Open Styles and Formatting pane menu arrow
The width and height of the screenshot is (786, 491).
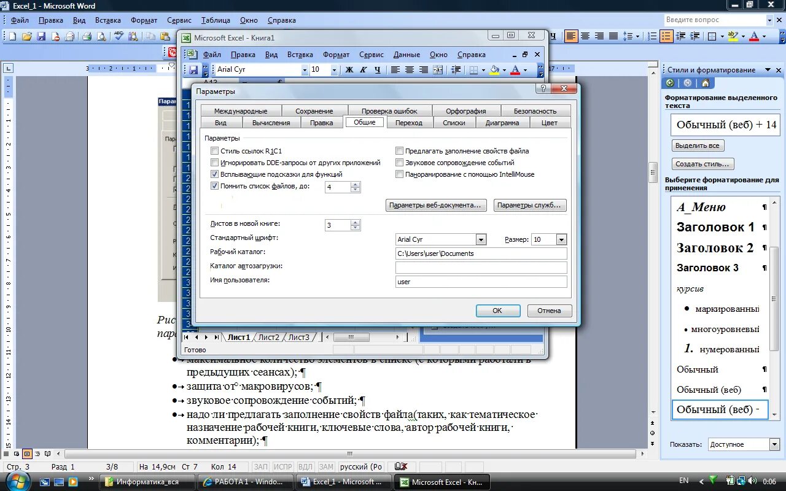coord(768,70)
